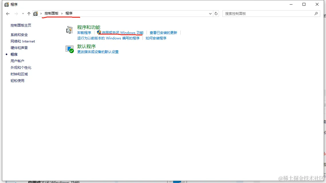The height and width of the screenshot is (183, 326).
Task: Go back using the back arrow
Action: [8, 14]
